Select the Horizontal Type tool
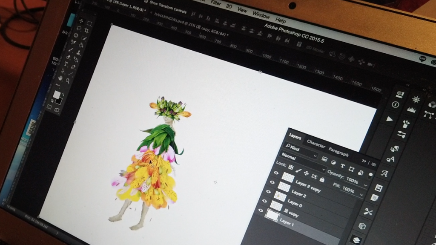Viewport: 436px width, 245px height. pos(66,64)
